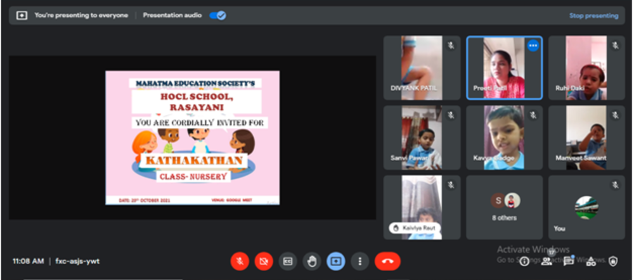Expand the 8 others participant tile

[504, 207]
